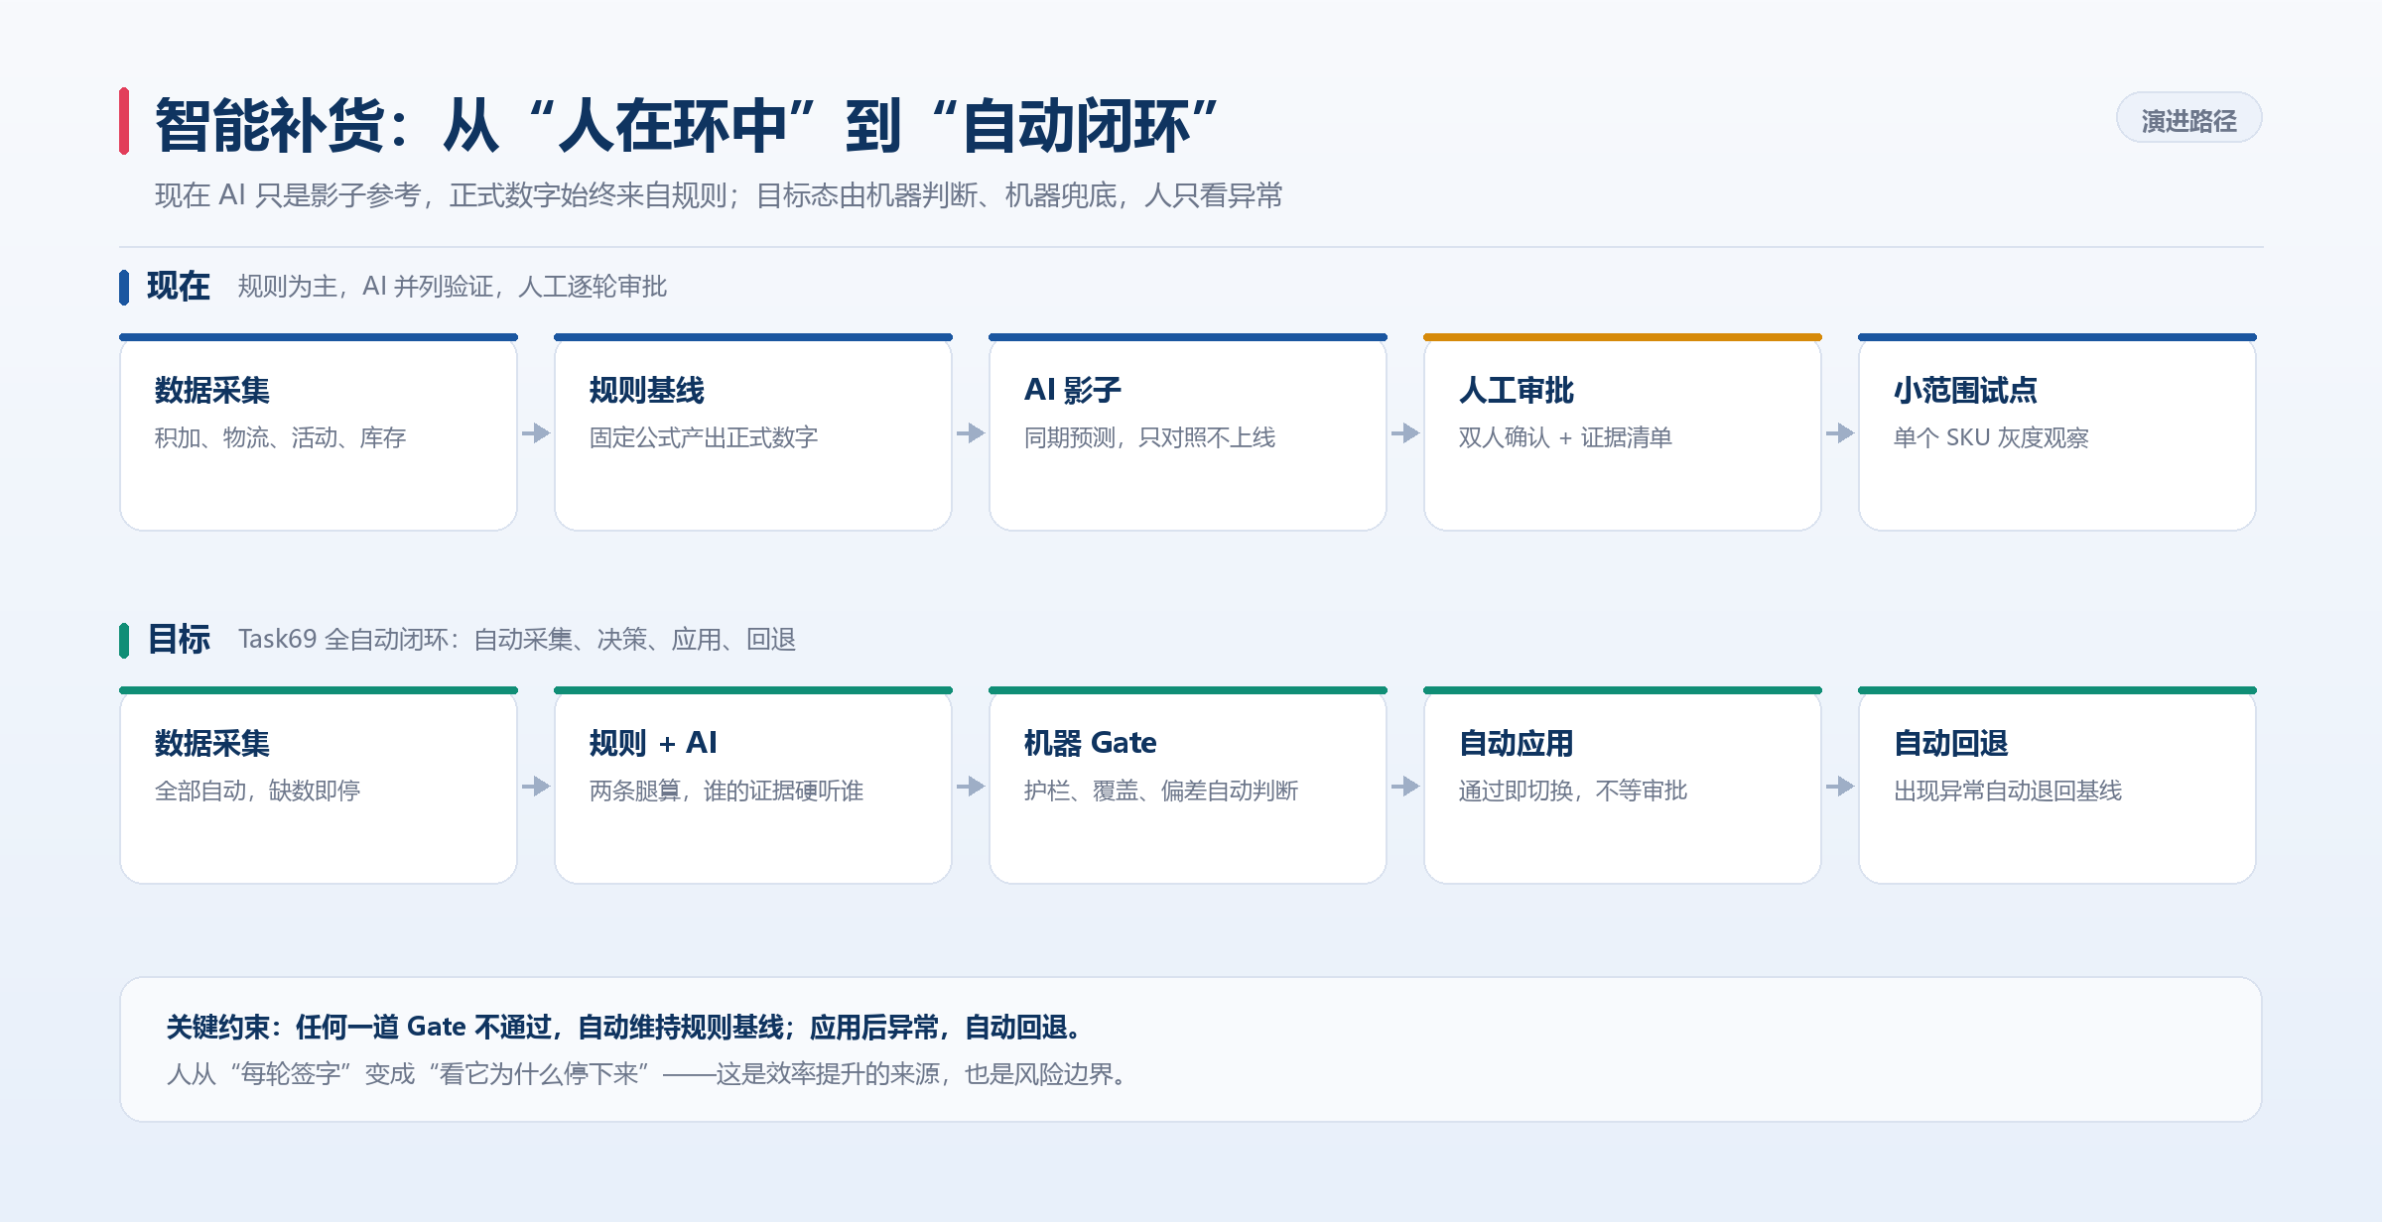Select the 目标 section heading
The image size is (2382, 1222).
[179, 639]
